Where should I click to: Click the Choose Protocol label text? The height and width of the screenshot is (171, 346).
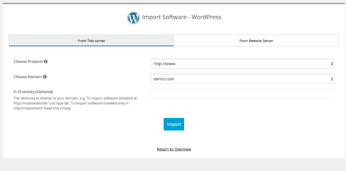[x=28, y=62]
